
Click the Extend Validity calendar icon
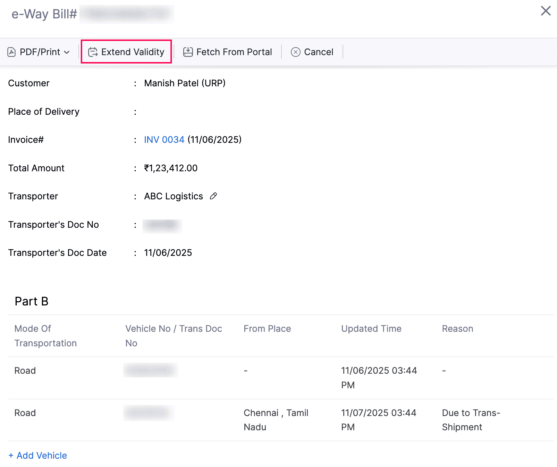[93, 52]
